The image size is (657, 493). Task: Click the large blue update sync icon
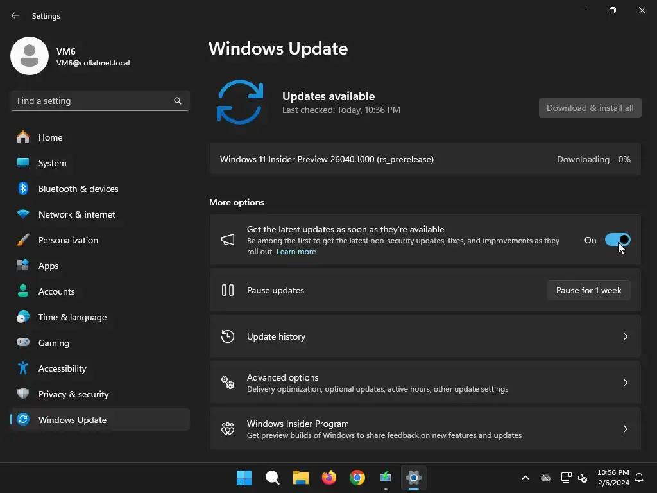(240, 102)
